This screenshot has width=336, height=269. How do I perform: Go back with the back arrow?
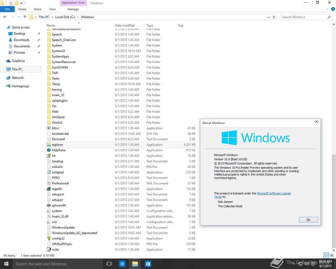pyautogui.click(x=5, y=17)
